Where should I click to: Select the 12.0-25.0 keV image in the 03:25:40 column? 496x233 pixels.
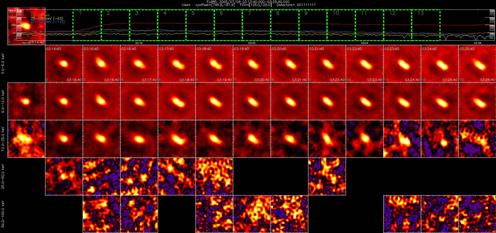pyautogui.click(x=477, y=139)
